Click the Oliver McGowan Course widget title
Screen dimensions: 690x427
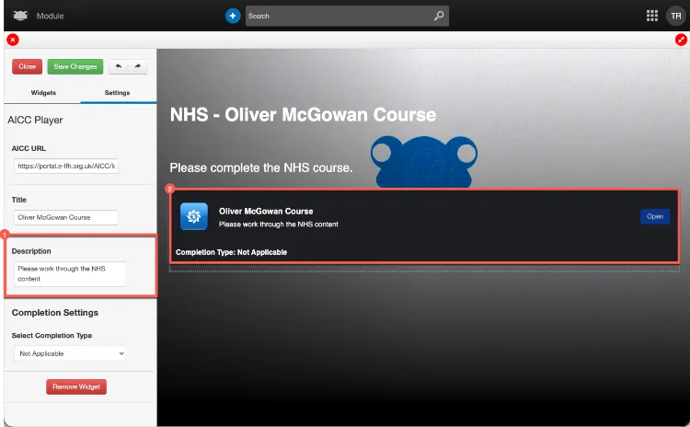click(266, 212)
